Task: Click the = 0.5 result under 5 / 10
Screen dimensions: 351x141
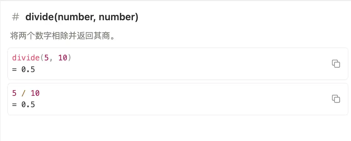Action: 24,104
